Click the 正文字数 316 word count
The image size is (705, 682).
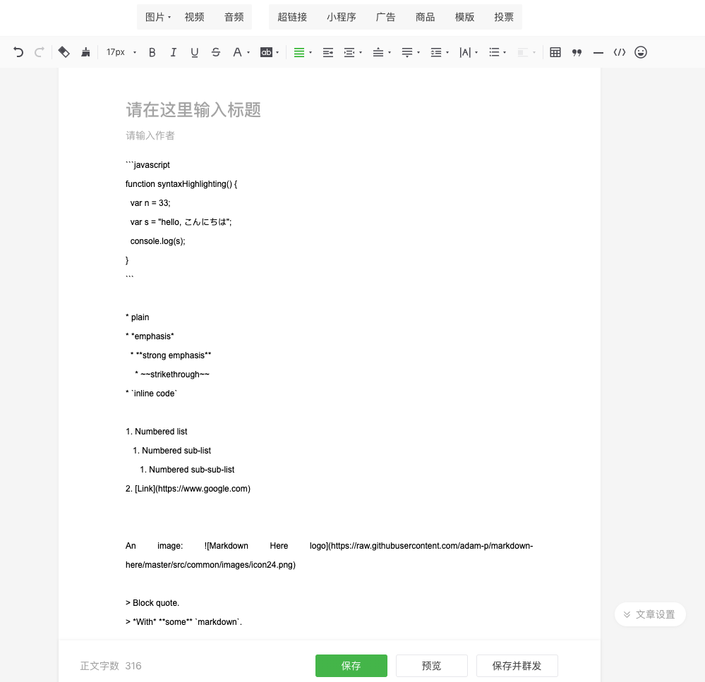111,666
